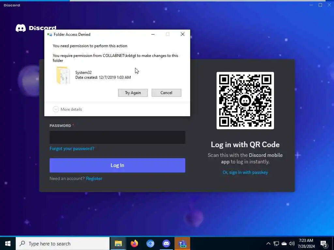Viewport: 334px width, 250px height.
Task: Open the taskbar clock and date
Action: (306, 243)
